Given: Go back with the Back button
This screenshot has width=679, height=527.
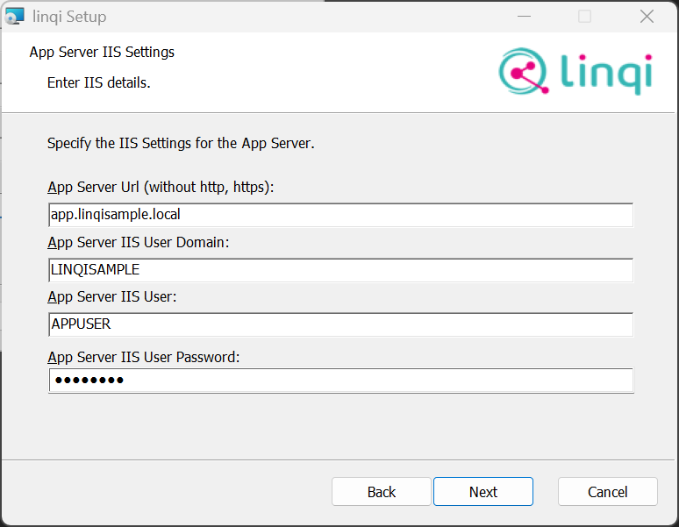Looking at the screenshot, I should (382, 492).
